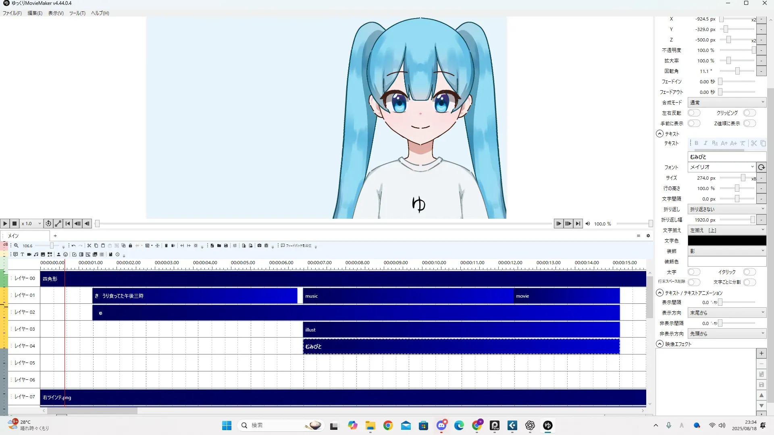Screen dimensions: 774x435
Task: Open the フォント メイリオ dropdown
Action: 721,167
